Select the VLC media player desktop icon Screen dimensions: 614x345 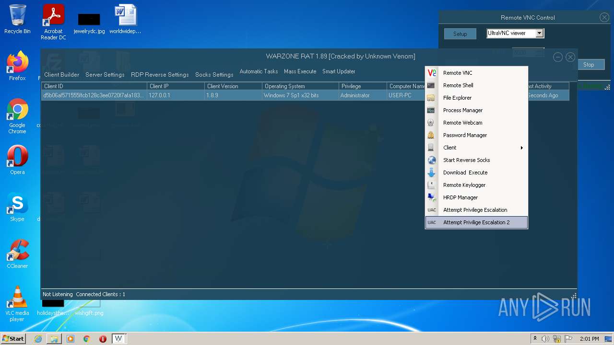point(17,304)
